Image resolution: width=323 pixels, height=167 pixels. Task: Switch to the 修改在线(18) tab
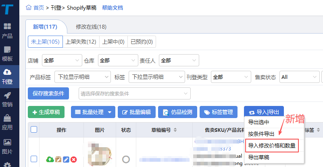(x=91, y=27)
